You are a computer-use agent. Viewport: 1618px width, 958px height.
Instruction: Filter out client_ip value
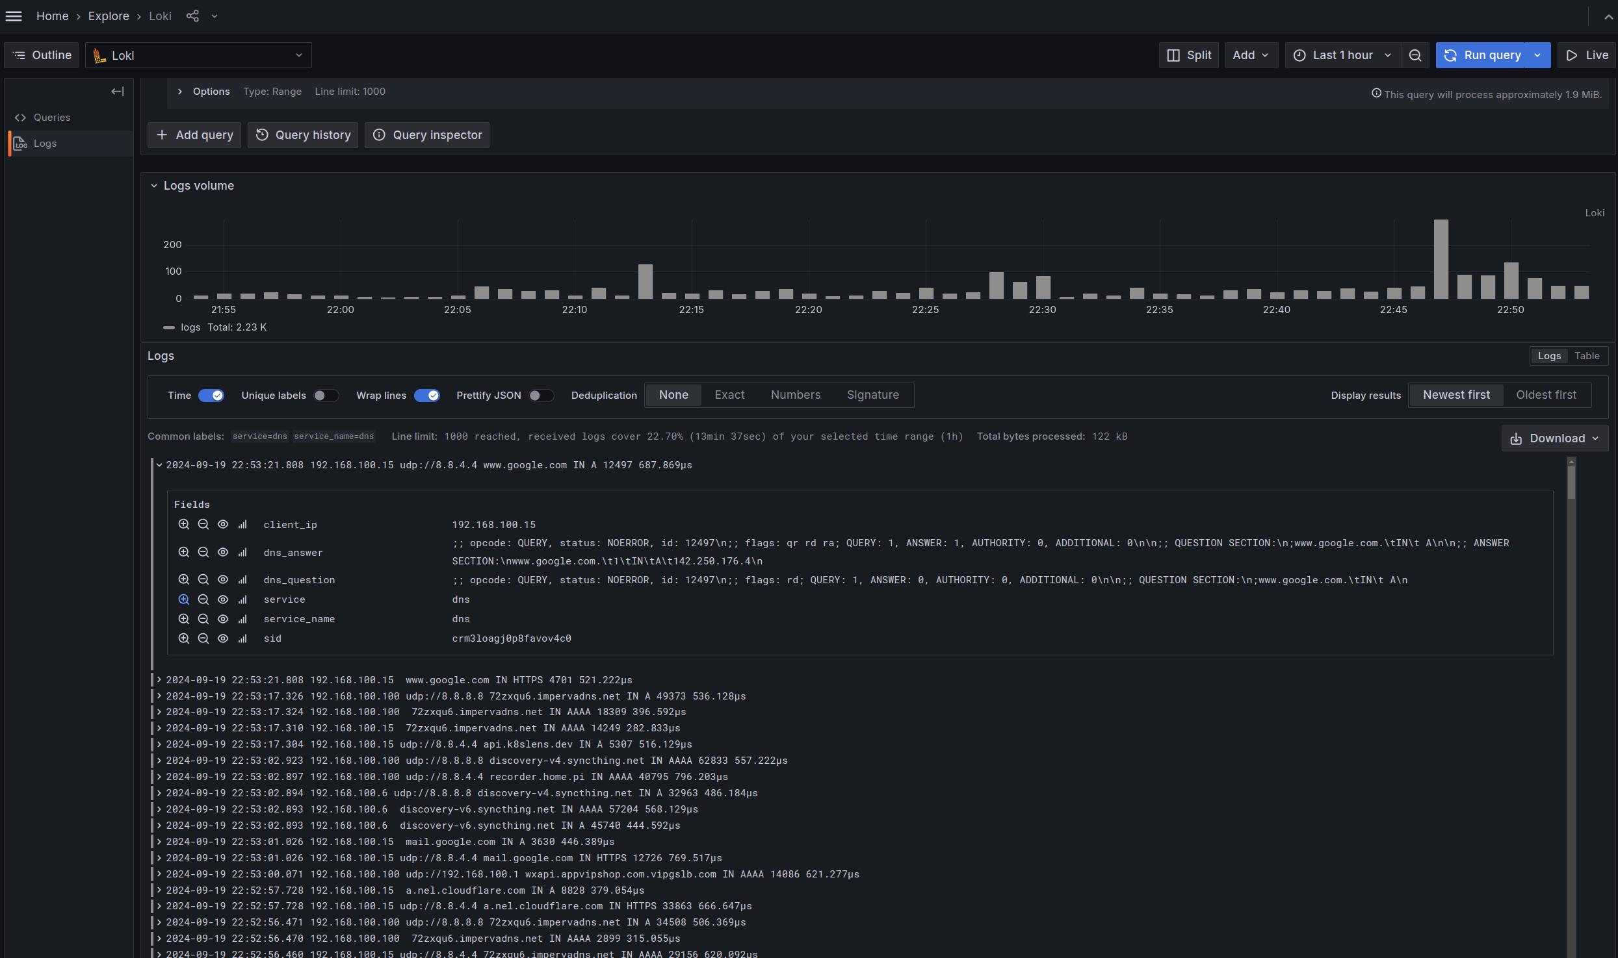(203, 525)
